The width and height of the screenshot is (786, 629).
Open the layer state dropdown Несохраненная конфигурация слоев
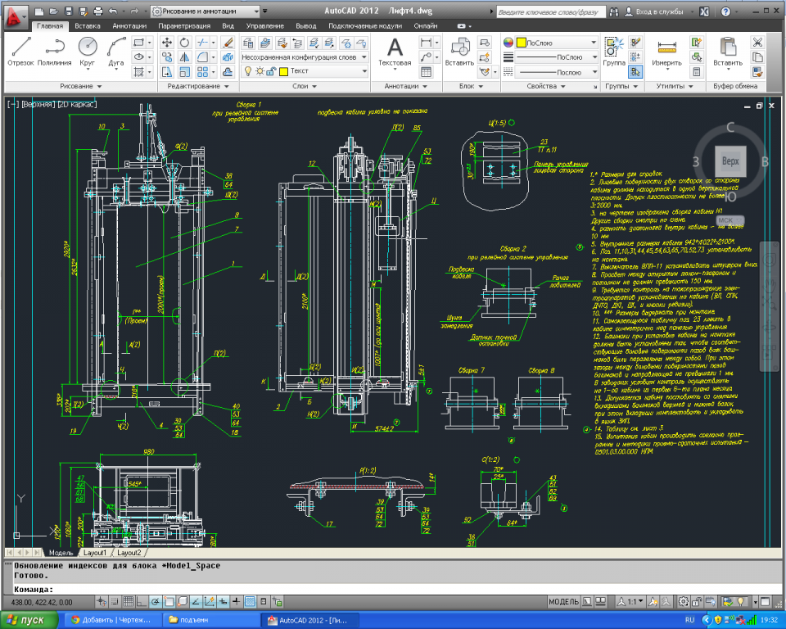(x=305, y=57)
